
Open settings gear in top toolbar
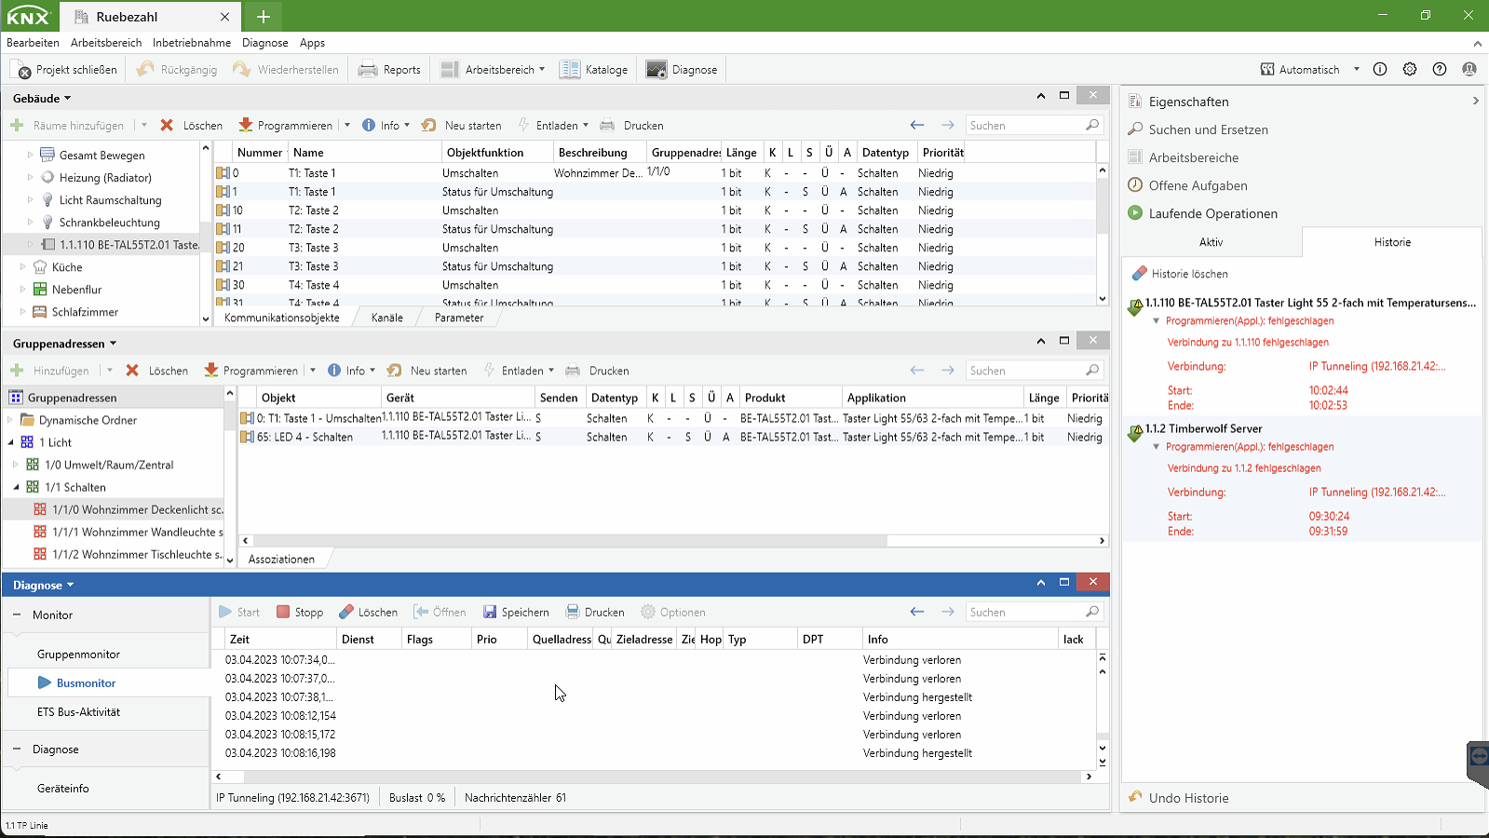pos(1410,70)
